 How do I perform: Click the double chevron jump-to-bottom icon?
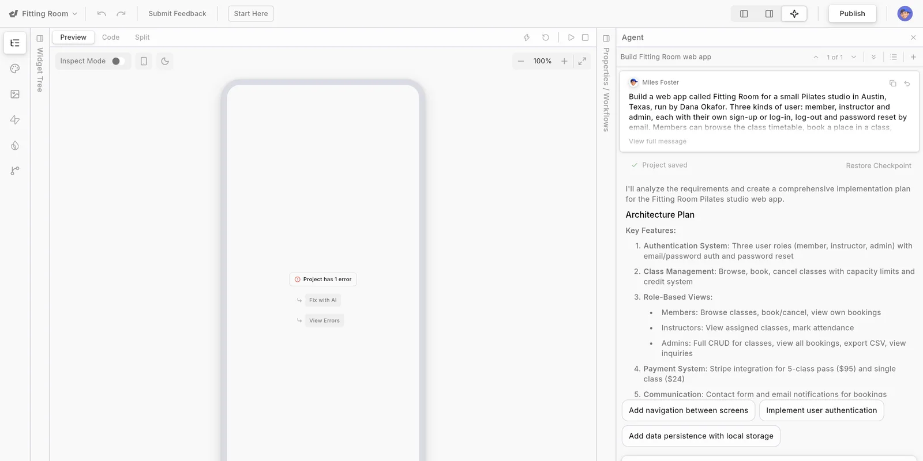tap(873, 57)
